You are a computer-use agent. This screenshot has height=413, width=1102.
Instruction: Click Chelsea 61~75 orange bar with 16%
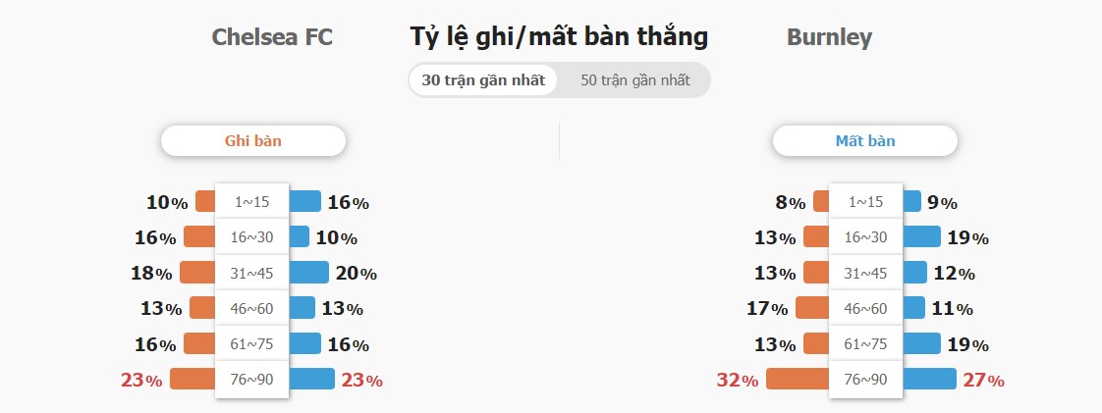click(199, 343)
